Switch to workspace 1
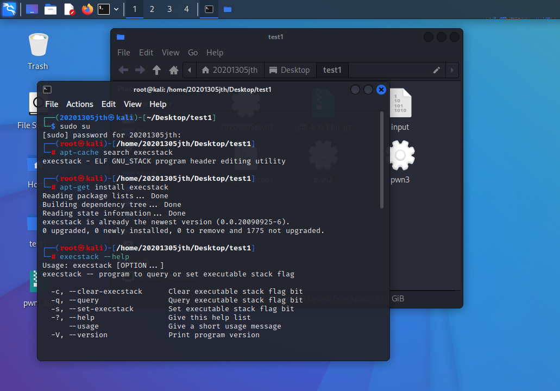The height and width of the screenshot is (391, 560). [x=135, y=9]
